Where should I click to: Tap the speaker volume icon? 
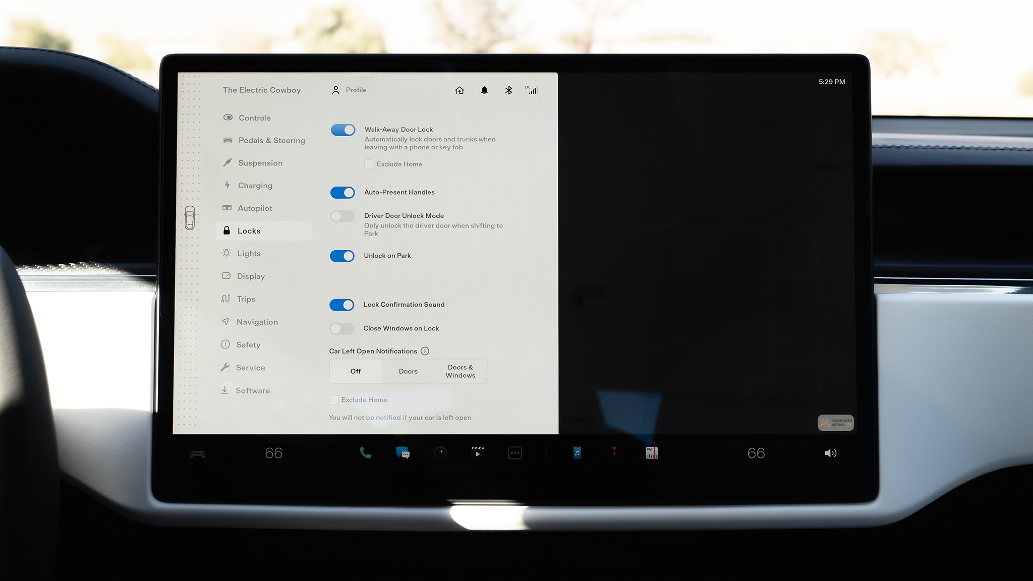pos(830,453)
